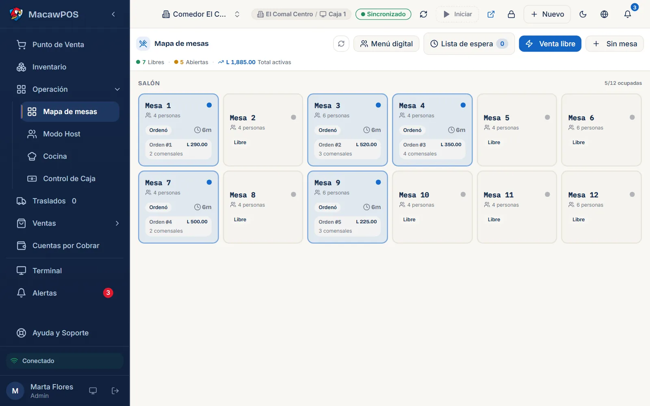Click the logout icon next to Marta Flores
The width and height of the screenshot is (650, 406).
[x=115, y=391]
